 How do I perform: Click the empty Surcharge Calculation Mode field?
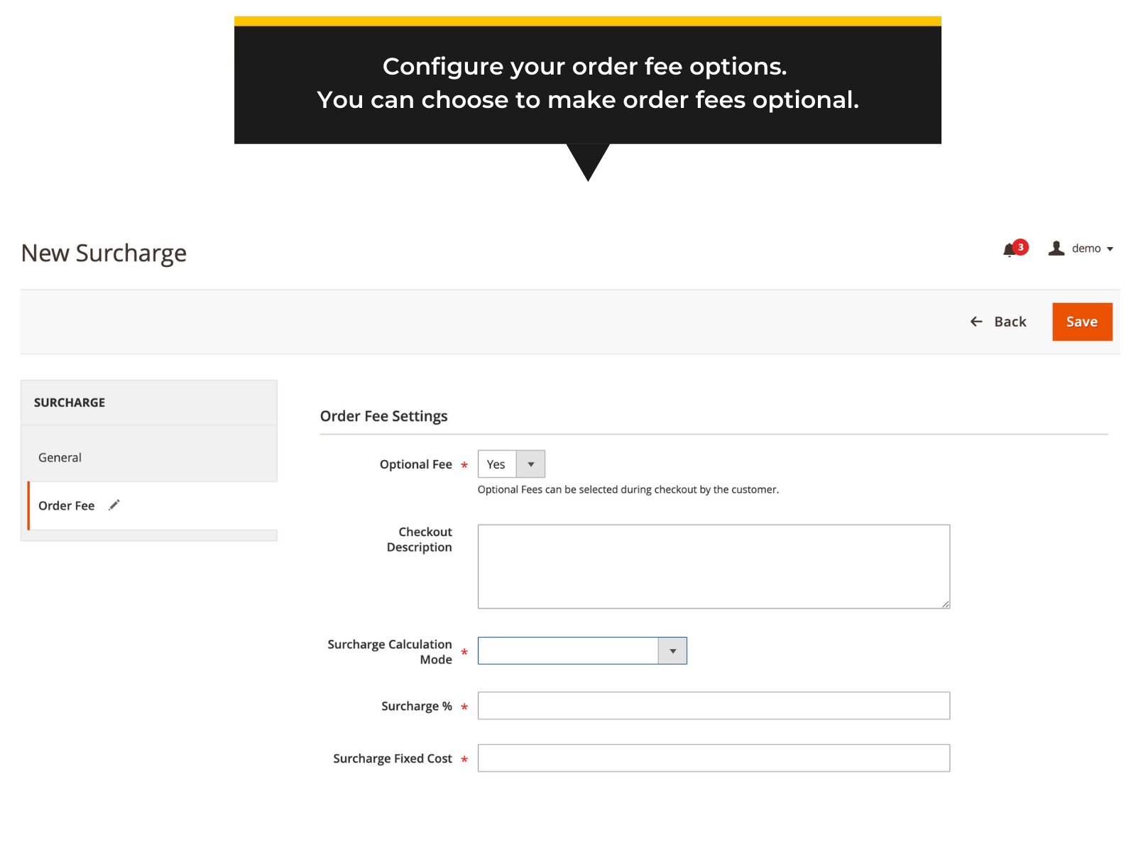pos(568,651)
